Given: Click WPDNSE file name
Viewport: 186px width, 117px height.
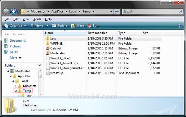Looking at the screenshot, I should 56,43.
